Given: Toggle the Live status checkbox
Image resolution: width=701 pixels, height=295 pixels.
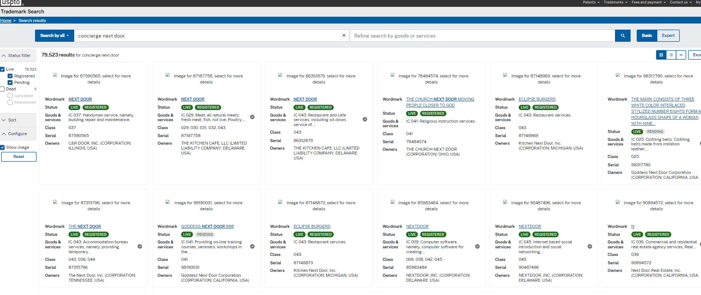Looking at the screenshot, I should (x=2, y=69).
